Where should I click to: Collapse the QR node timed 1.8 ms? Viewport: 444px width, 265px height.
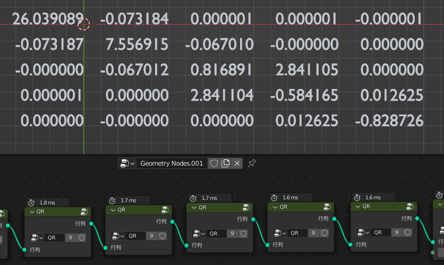tap(32, 212)
